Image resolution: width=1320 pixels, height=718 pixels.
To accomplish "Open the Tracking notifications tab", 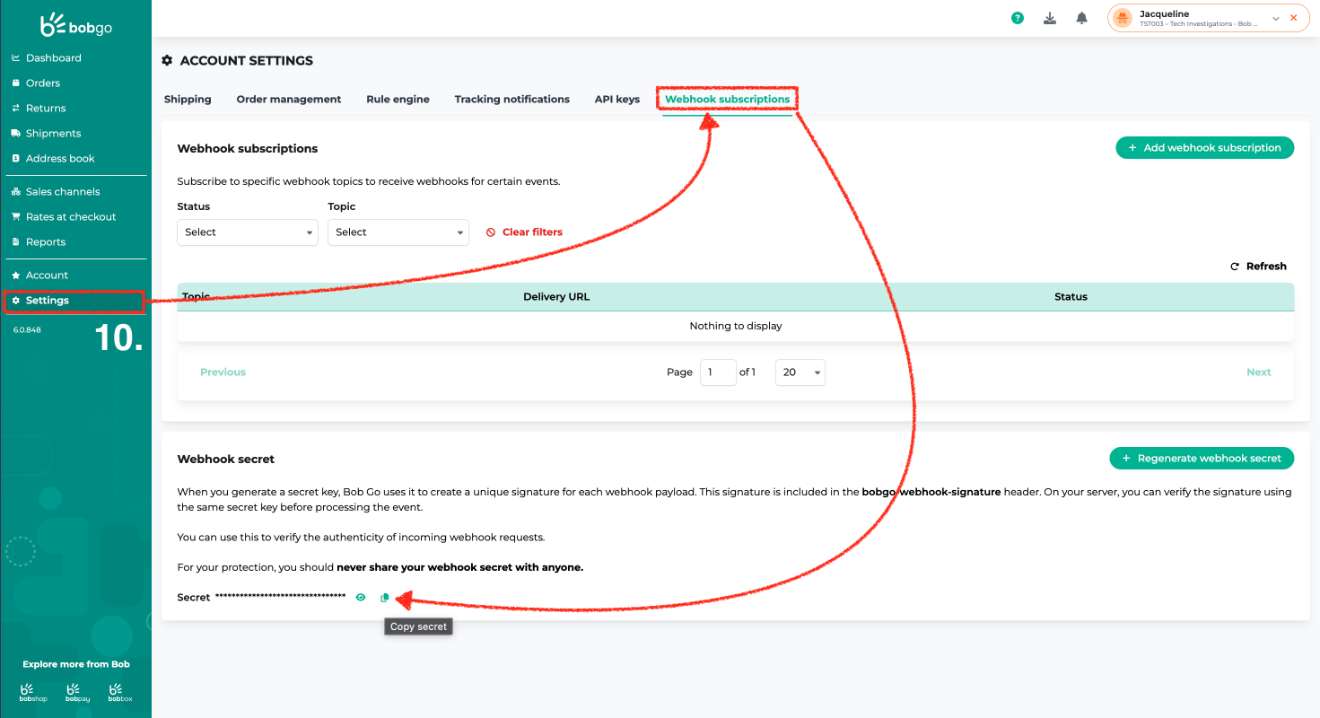I will [512, 100].
